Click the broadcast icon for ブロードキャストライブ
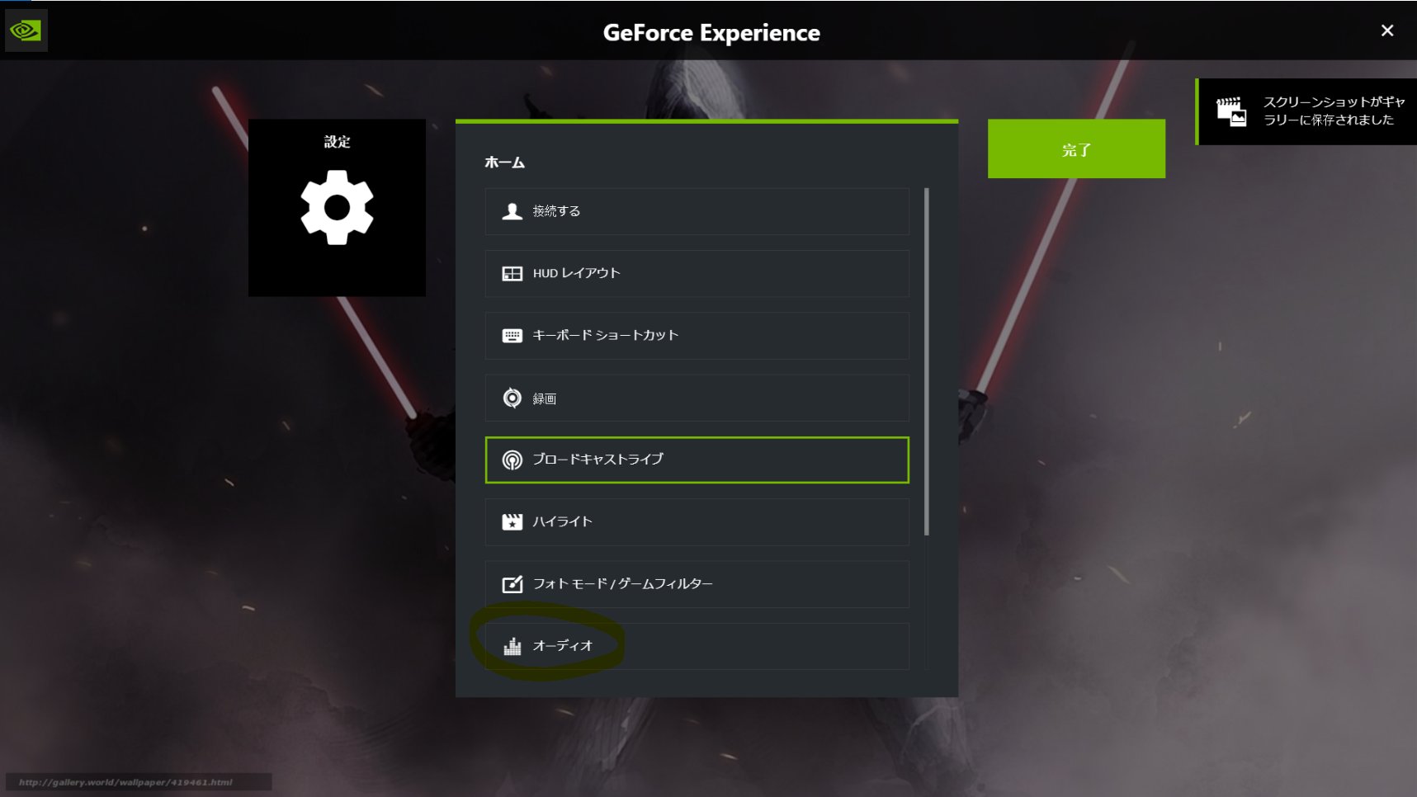This screenshot has width=1417, height=797. [x=512, y=460]
